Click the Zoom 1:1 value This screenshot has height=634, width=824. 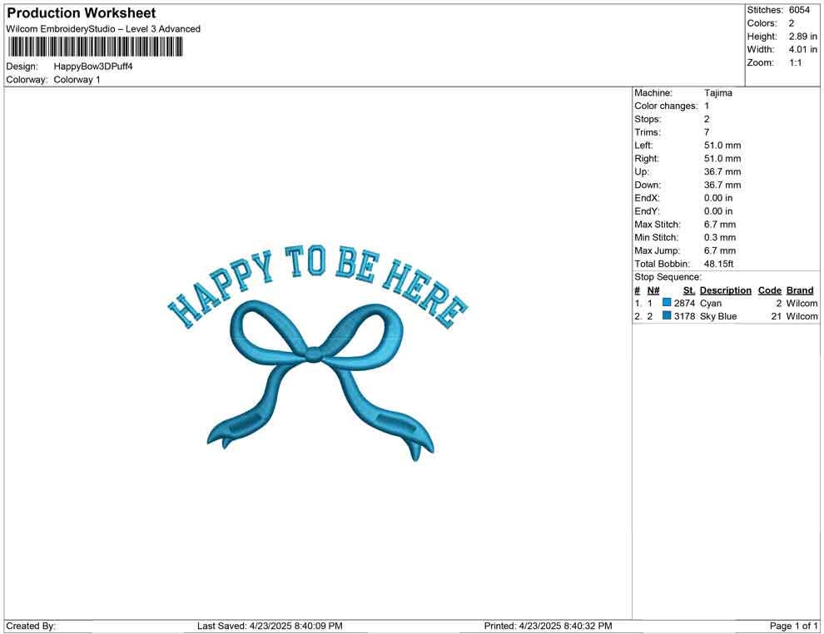pyautogui.click(x=795, y=63)
